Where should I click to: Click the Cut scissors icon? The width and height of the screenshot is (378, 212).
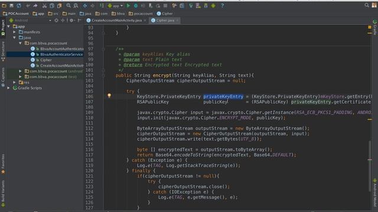tap(45, 5)
